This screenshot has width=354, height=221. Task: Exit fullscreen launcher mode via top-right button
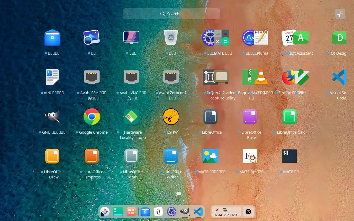click(340, 14)
